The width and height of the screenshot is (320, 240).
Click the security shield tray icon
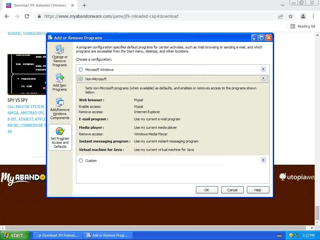[291, 235]
